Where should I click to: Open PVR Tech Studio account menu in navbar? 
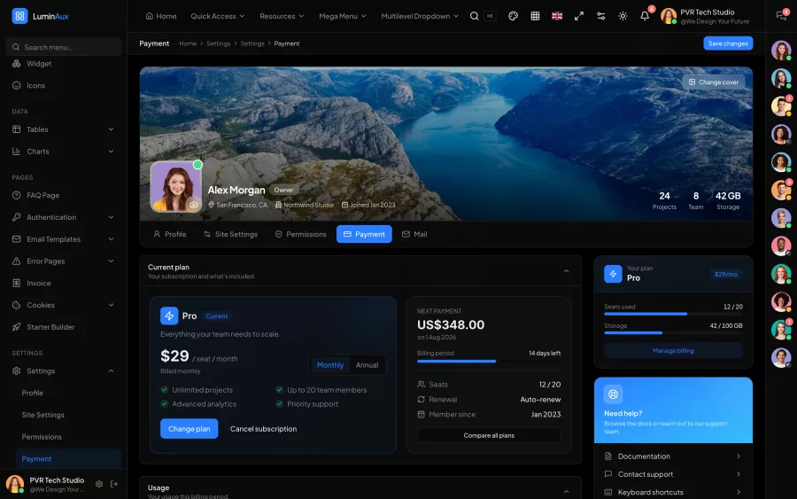707,16
